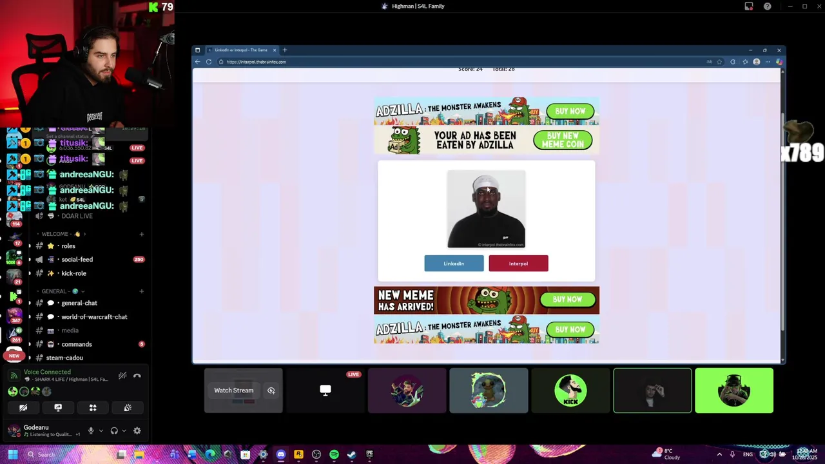Viewport: 825px width, 464px height.
Task: Open server with 261 notification badge
Action: coord(14,334)
